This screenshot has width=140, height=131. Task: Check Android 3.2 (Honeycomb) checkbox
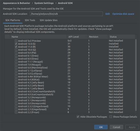coord(16,97)
